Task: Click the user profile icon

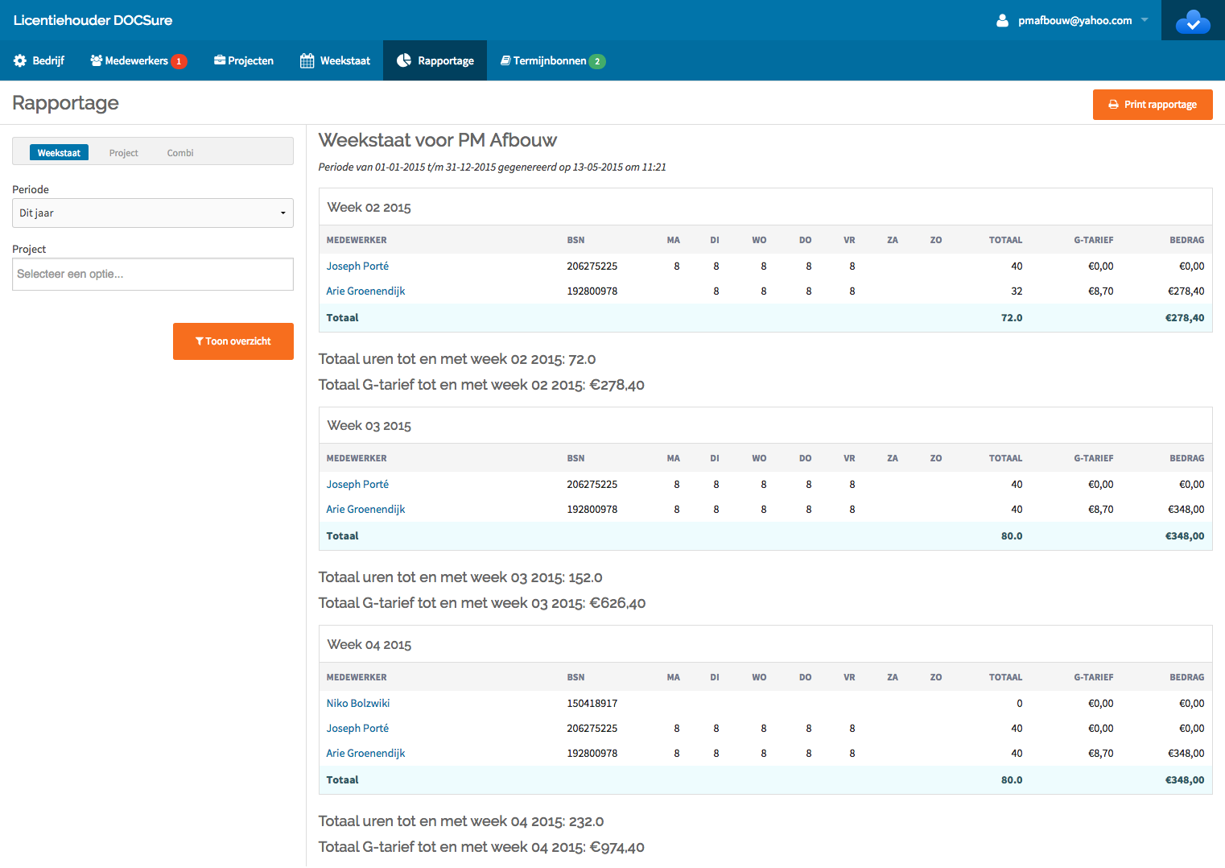Action: 1002,21
